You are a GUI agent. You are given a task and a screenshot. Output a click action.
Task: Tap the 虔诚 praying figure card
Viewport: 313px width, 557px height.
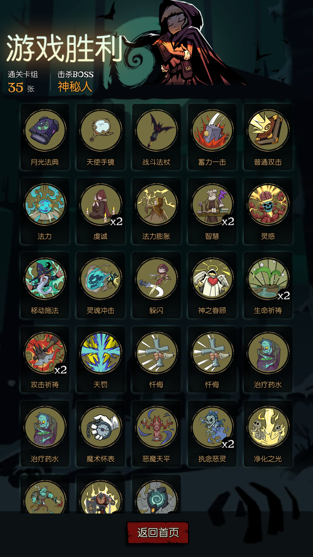101,211
